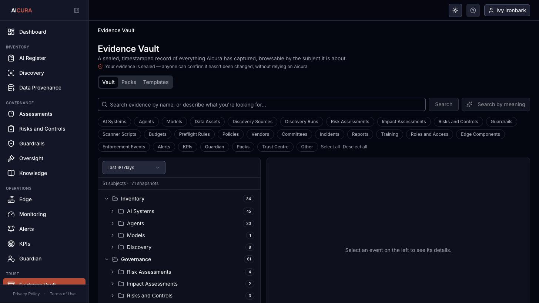Viewport: 539px width, 303px height.
Task: Toggle the AI Systems filter chip
Action: tap(114, 122)
